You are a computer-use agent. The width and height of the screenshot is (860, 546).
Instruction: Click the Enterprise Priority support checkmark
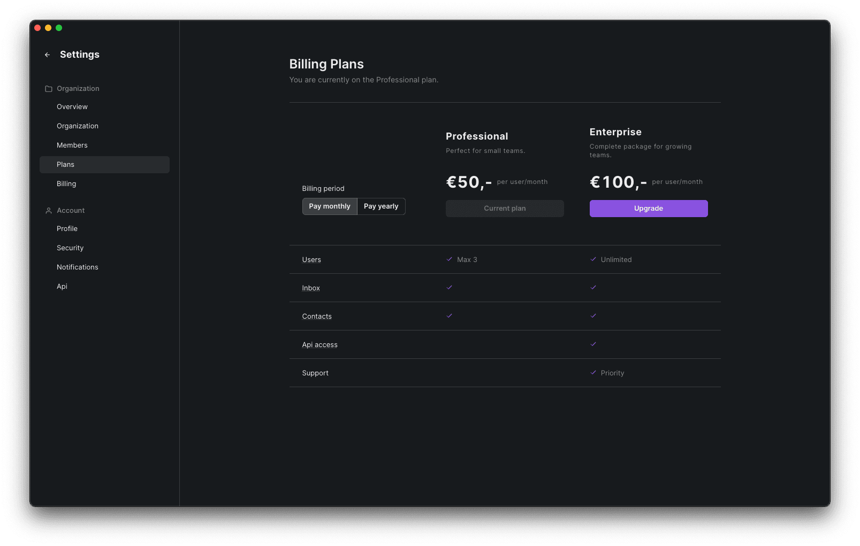pos(593,373)
